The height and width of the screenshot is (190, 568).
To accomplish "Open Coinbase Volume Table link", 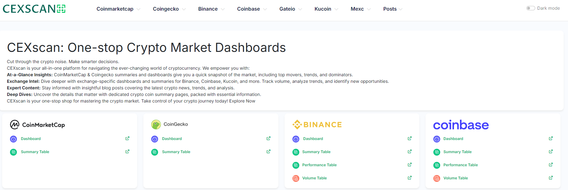I will [x=456, y=178].
